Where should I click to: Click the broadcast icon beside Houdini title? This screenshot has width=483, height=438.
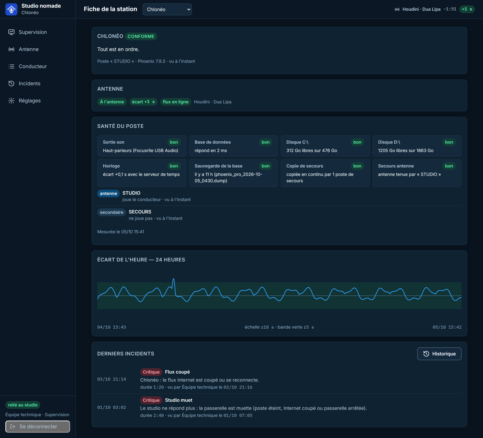[x=397, y=9]
